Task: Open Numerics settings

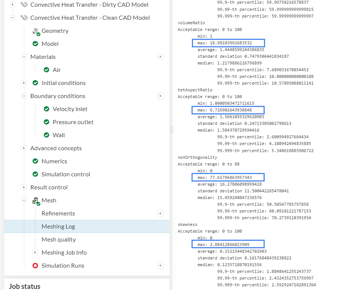Action: tap(55, 161)
